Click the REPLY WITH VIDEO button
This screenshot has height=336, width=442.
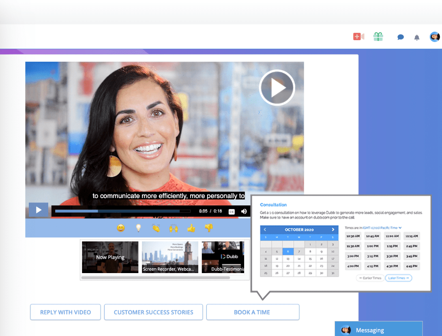coord(65,312)
